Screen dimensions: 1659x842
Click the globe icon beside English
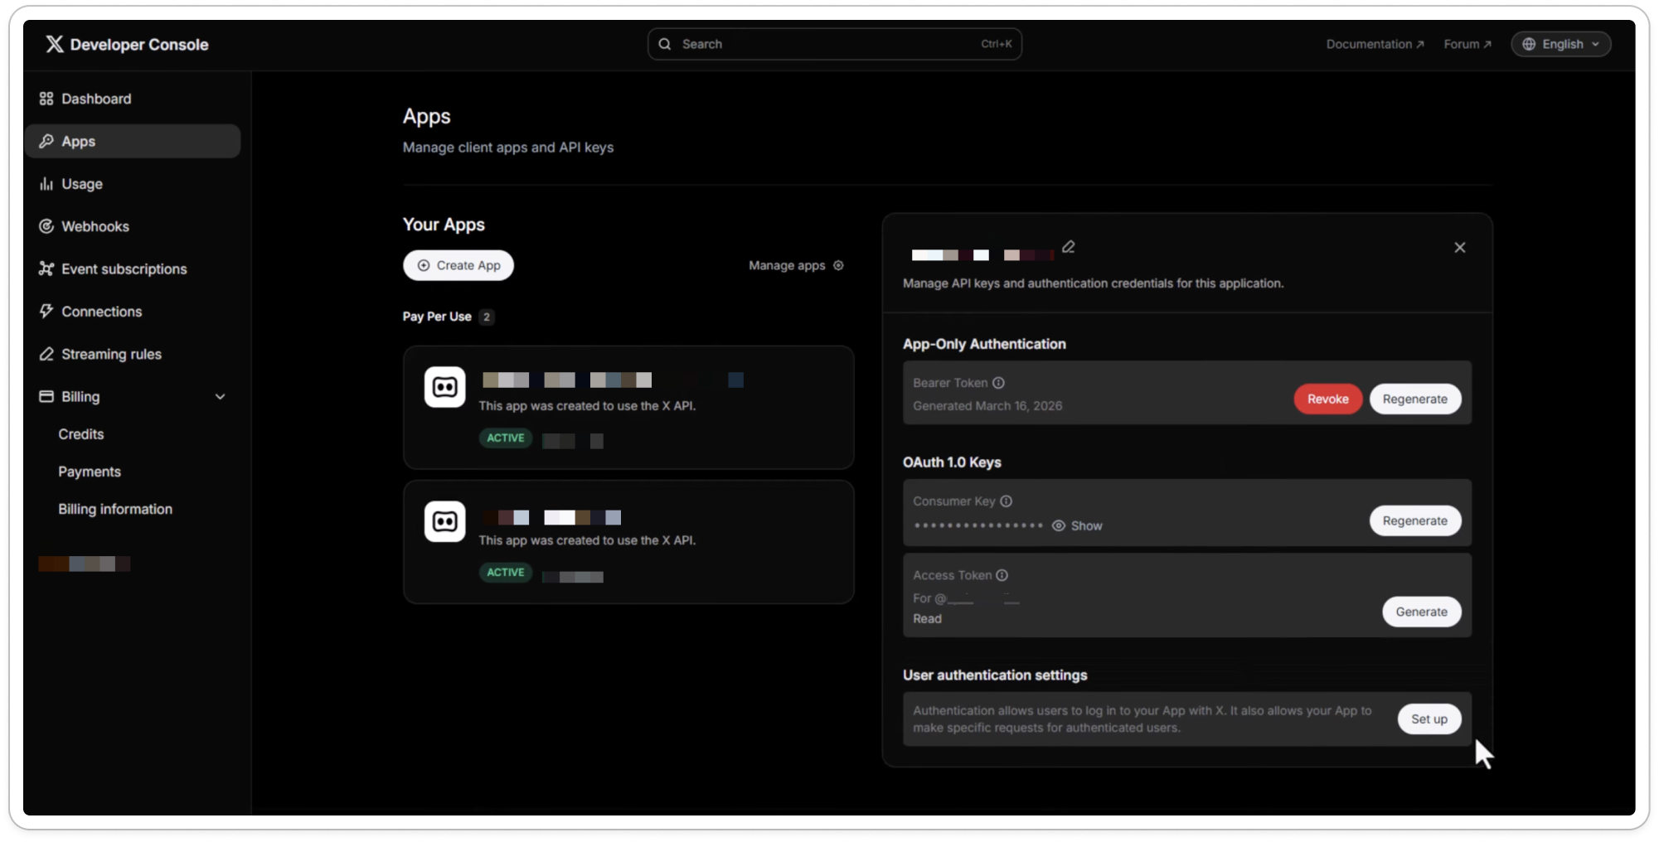pos(1529,44)
